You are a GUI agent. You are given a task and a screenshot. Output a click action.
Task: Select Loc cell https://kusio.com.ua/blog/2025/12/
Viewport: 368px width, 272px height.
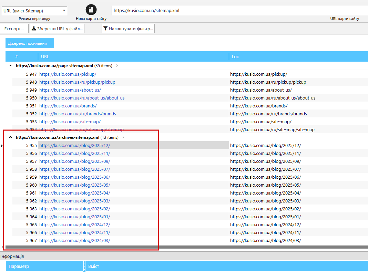click(x=265, y=145)
